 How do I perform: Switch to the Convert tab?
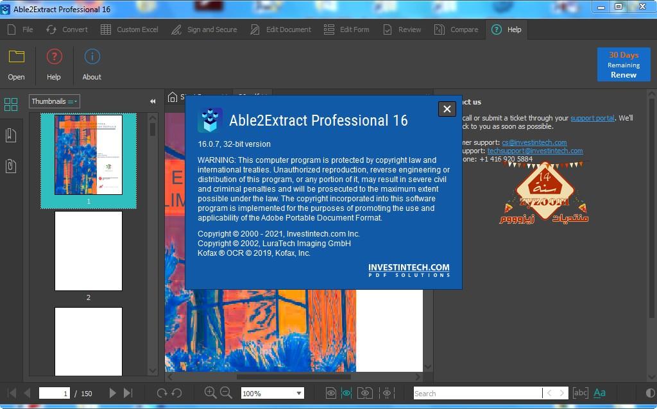tap(67, 29)
